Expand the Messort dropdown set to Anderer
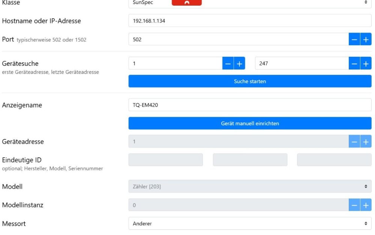The height and width of the screenshot is (235, 375). point(249,223)
